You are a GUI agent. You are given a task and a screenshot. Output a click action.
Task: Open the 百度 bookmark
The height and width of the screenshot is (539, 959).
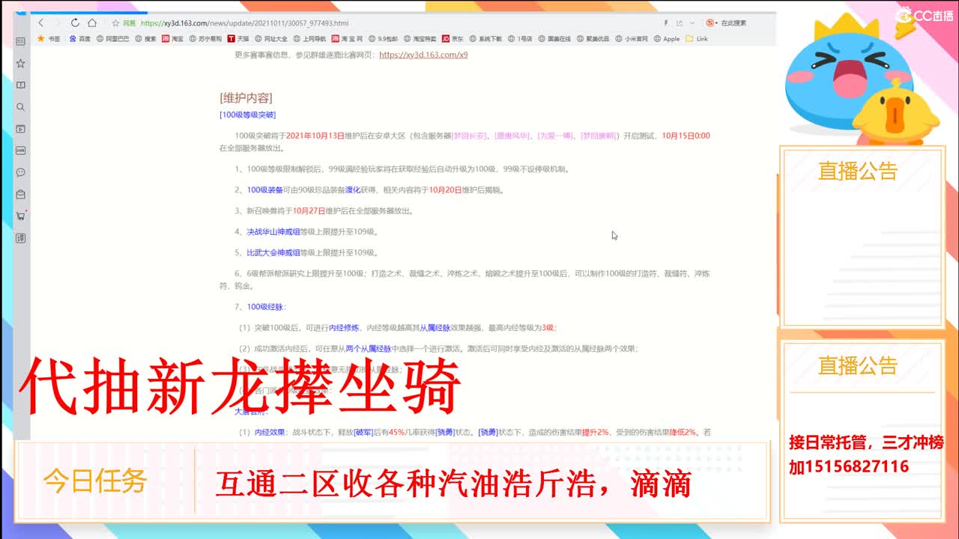pos(80,39)
